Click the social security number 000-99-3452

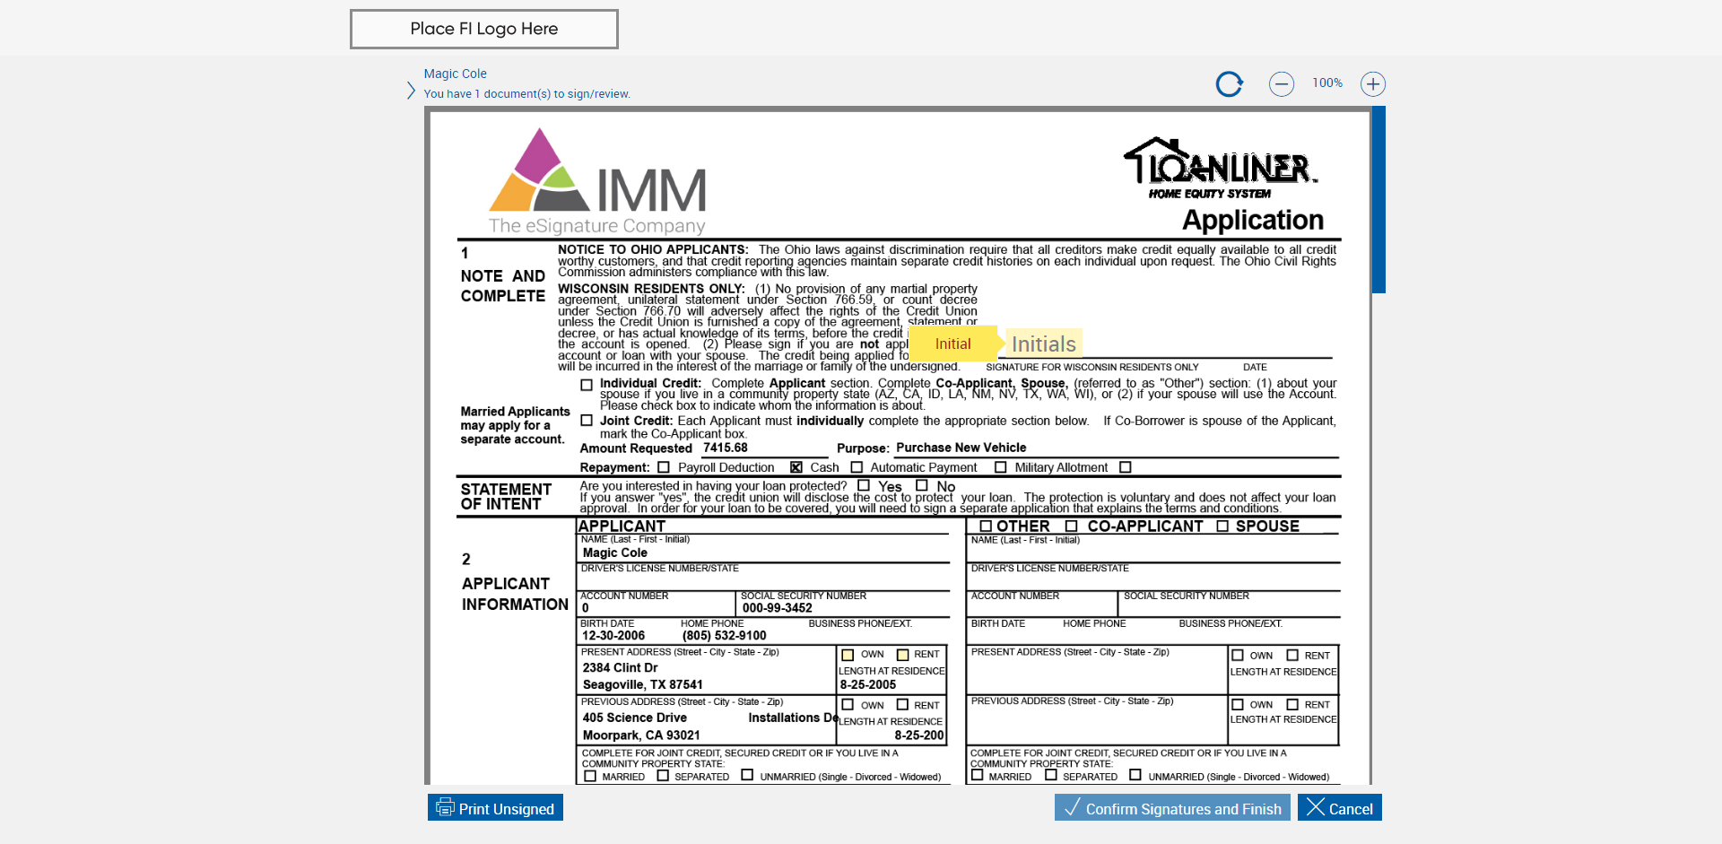click(x=777, y=608)
